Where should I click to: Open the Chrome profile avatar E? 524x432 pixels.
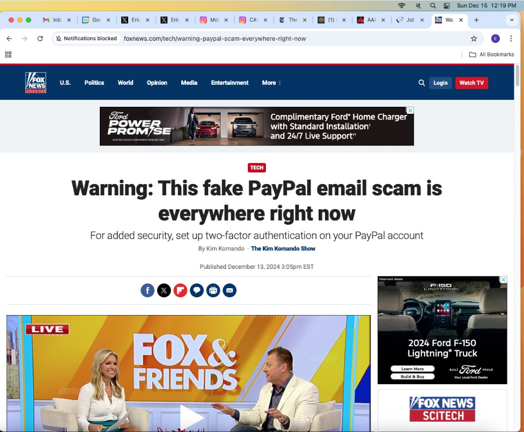click(495, 39)
